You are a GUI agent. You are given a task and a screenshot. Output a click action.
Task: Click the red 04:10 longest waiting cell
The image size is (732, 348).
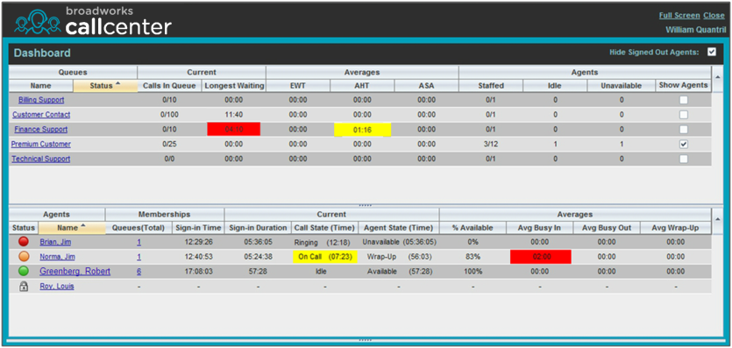tap(234, 129)
